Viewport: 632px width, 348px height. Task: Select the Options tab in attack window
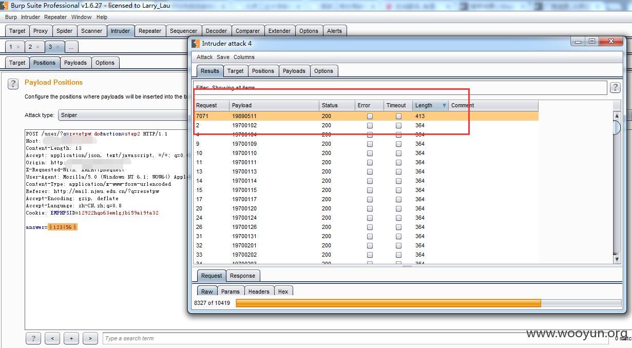323,71
